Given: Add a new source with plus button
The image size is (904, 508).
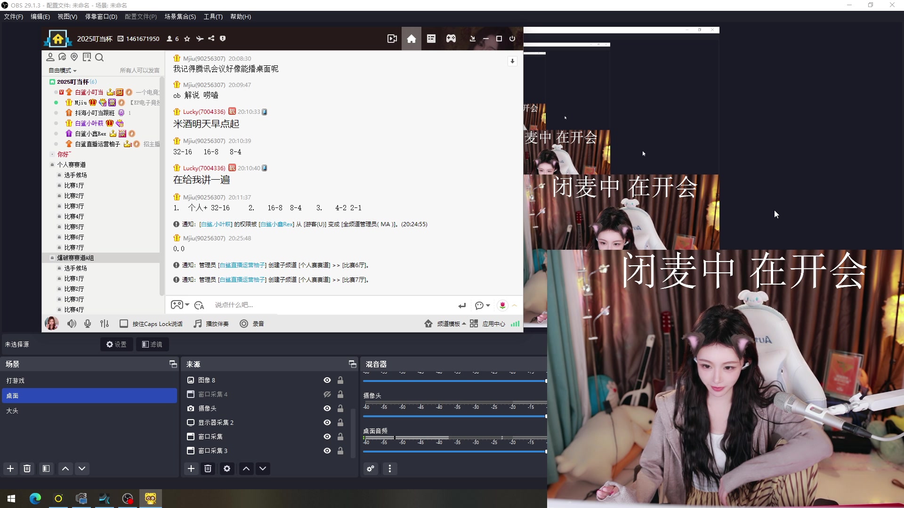Looking at the screenshot, I should point(191,468).
